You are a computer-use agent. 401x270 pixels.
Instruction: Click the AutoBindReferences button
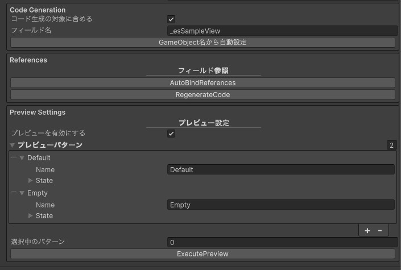click(x=202, y=83)
